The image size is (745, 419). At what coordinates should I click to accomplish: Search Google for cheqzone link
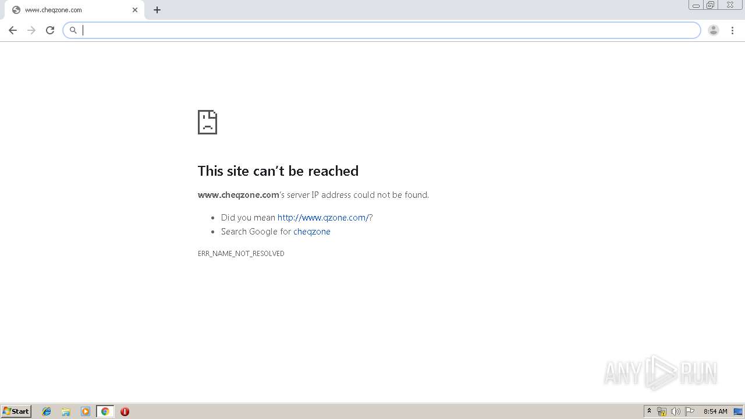point(312,232)
